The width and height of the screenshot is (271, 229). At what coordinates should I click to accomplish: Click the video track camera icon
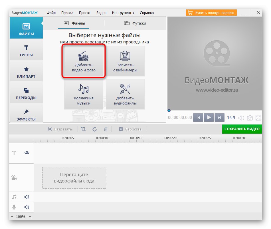point(14,178)
